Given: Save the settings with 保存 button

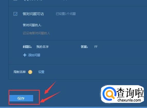Looking at the screenshot, I should [x=21, y=98].
